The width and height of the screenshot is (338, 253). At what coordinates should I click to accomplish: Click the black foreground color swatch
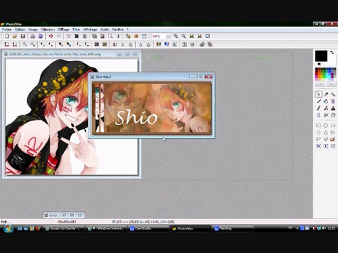click(321, 56)
